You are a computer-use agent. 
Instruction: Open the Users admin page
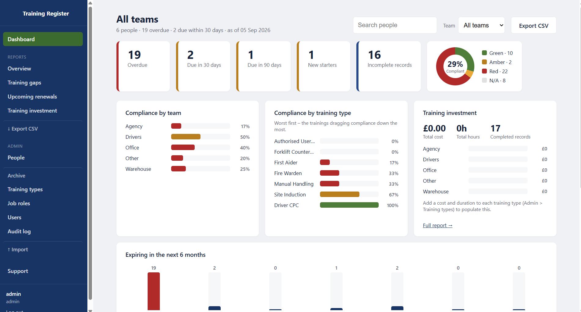14,217
